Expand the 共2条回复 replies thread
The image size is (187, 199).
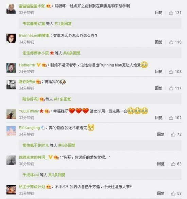pos(63,24)
